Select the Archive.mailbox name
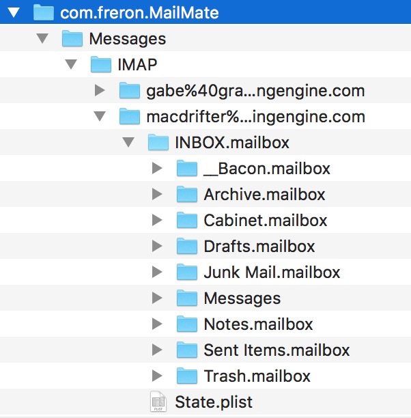 (264, 195)
